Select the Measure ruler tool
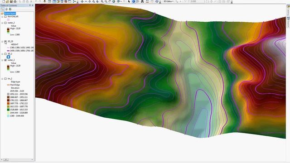The height and width of the screenshot is (163, 290). click(147, 1)
